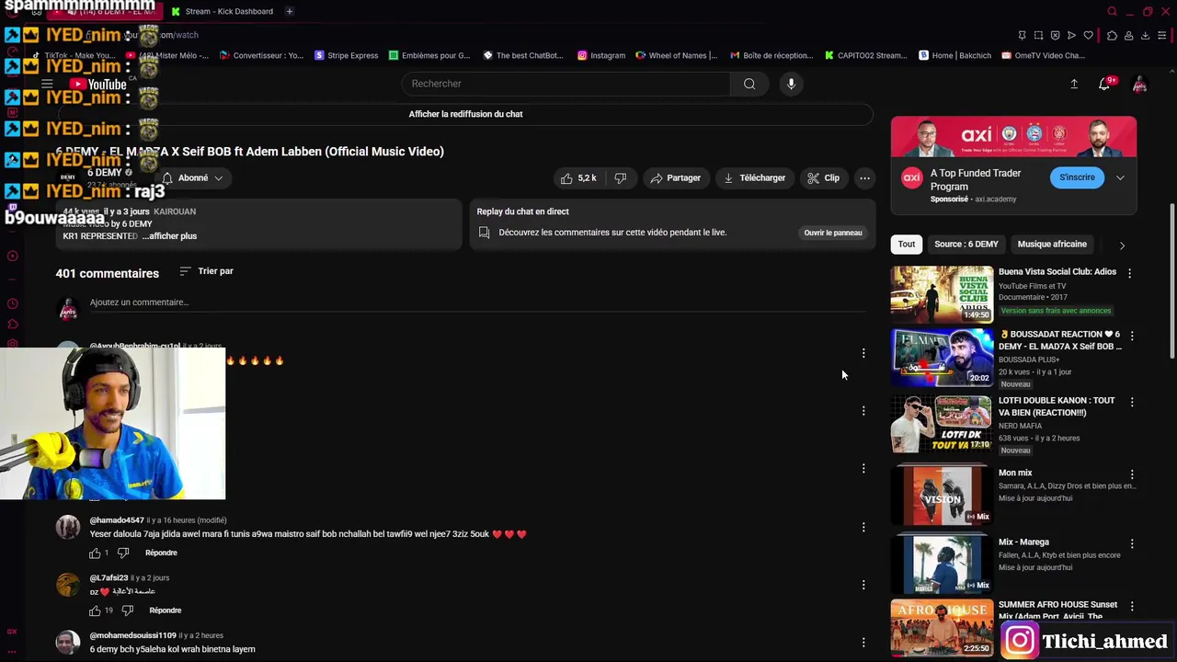The height and width of the screenshot is (662, 1177).
Task: Open the YouTube create/upload icon
Action: (x=1073, y=84)
